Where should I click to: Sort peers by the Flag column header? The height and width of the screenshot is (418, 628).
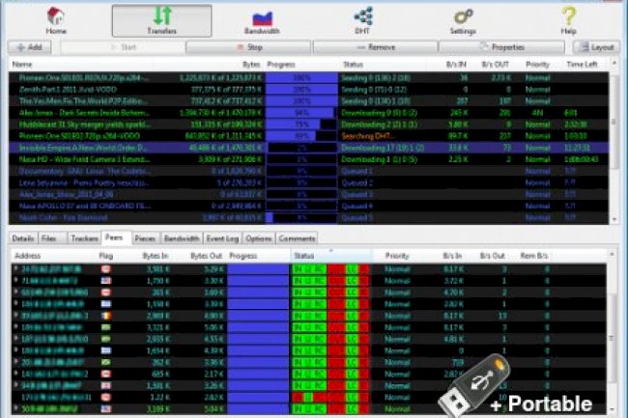pos(106,256)
